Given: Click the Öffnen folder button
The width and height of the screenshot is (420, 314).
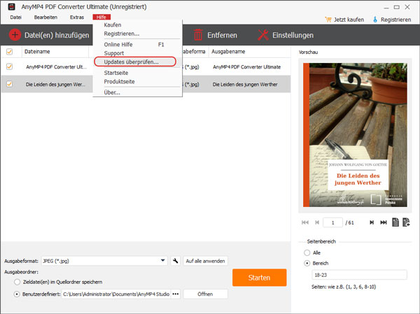Looking at the screenshot, I should (x=205, y=294).
